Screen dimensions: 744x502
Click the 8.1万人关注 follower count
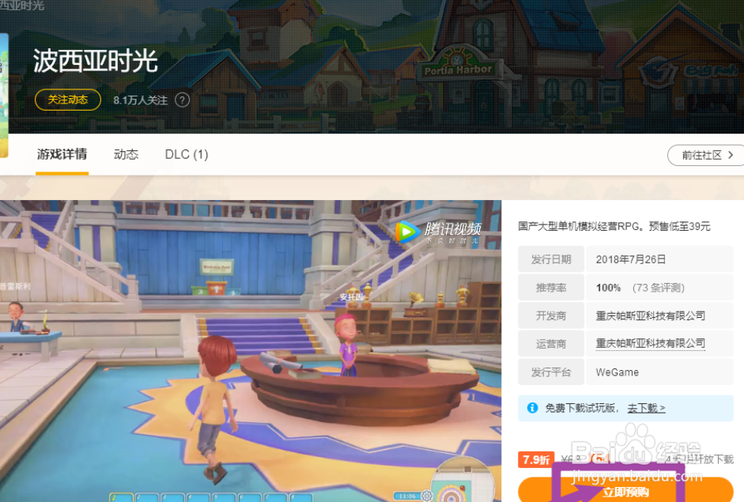coord(141,100)
